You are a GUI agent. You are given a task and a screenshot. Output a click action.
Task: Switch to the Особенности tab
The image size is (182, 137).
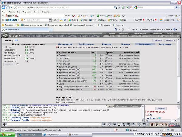tap(86, 44)
